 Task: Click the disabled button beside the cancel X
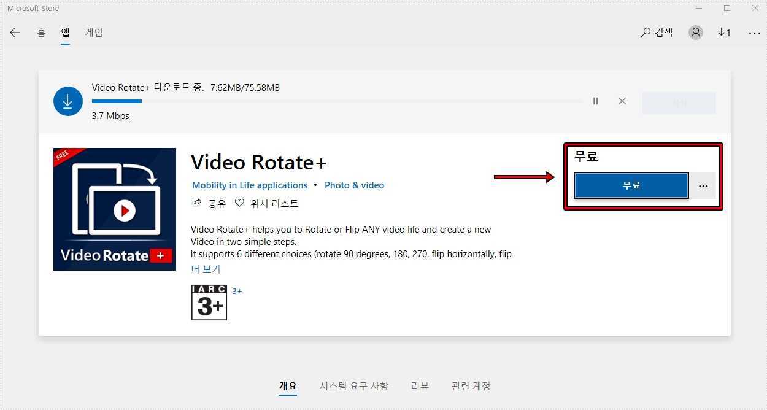(679, 103)
